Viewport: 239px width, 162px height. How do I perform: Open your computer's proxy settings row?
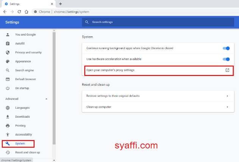[159, 71]
